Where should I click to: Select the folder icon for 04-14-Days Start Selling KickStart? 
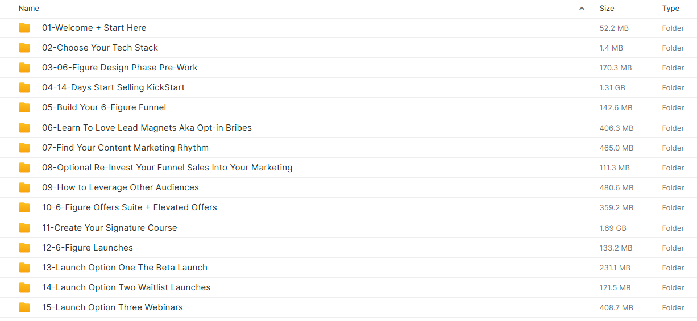pyautogui.click(x=24, y=87)
